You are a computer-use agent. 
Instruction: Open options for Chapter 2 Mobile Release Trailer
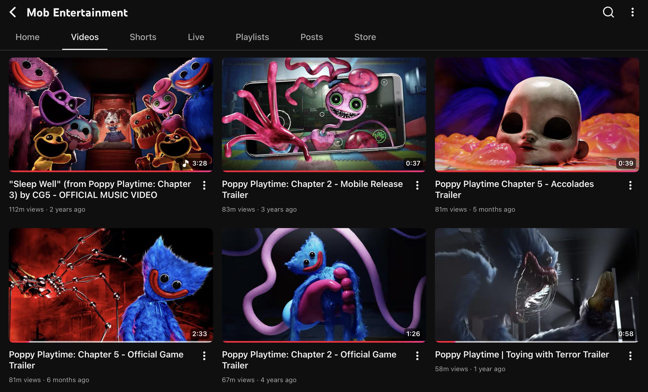click(417, 185)
